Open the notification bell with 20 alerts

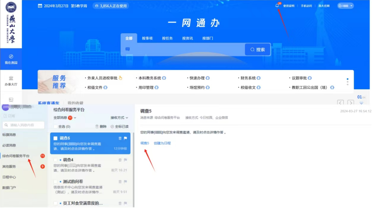point(277,6)
